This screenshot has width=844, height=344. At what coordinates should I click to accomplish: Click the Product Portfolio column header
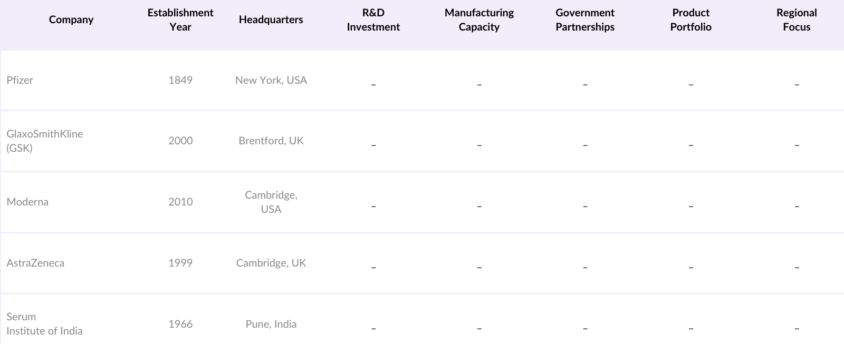tap(690, 20)
